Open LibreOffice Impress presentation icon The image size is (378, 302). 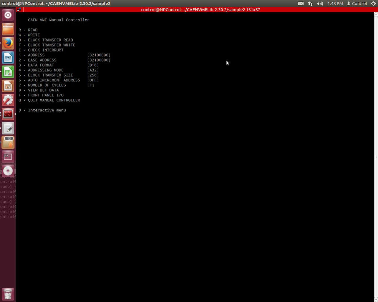point(8,86)
